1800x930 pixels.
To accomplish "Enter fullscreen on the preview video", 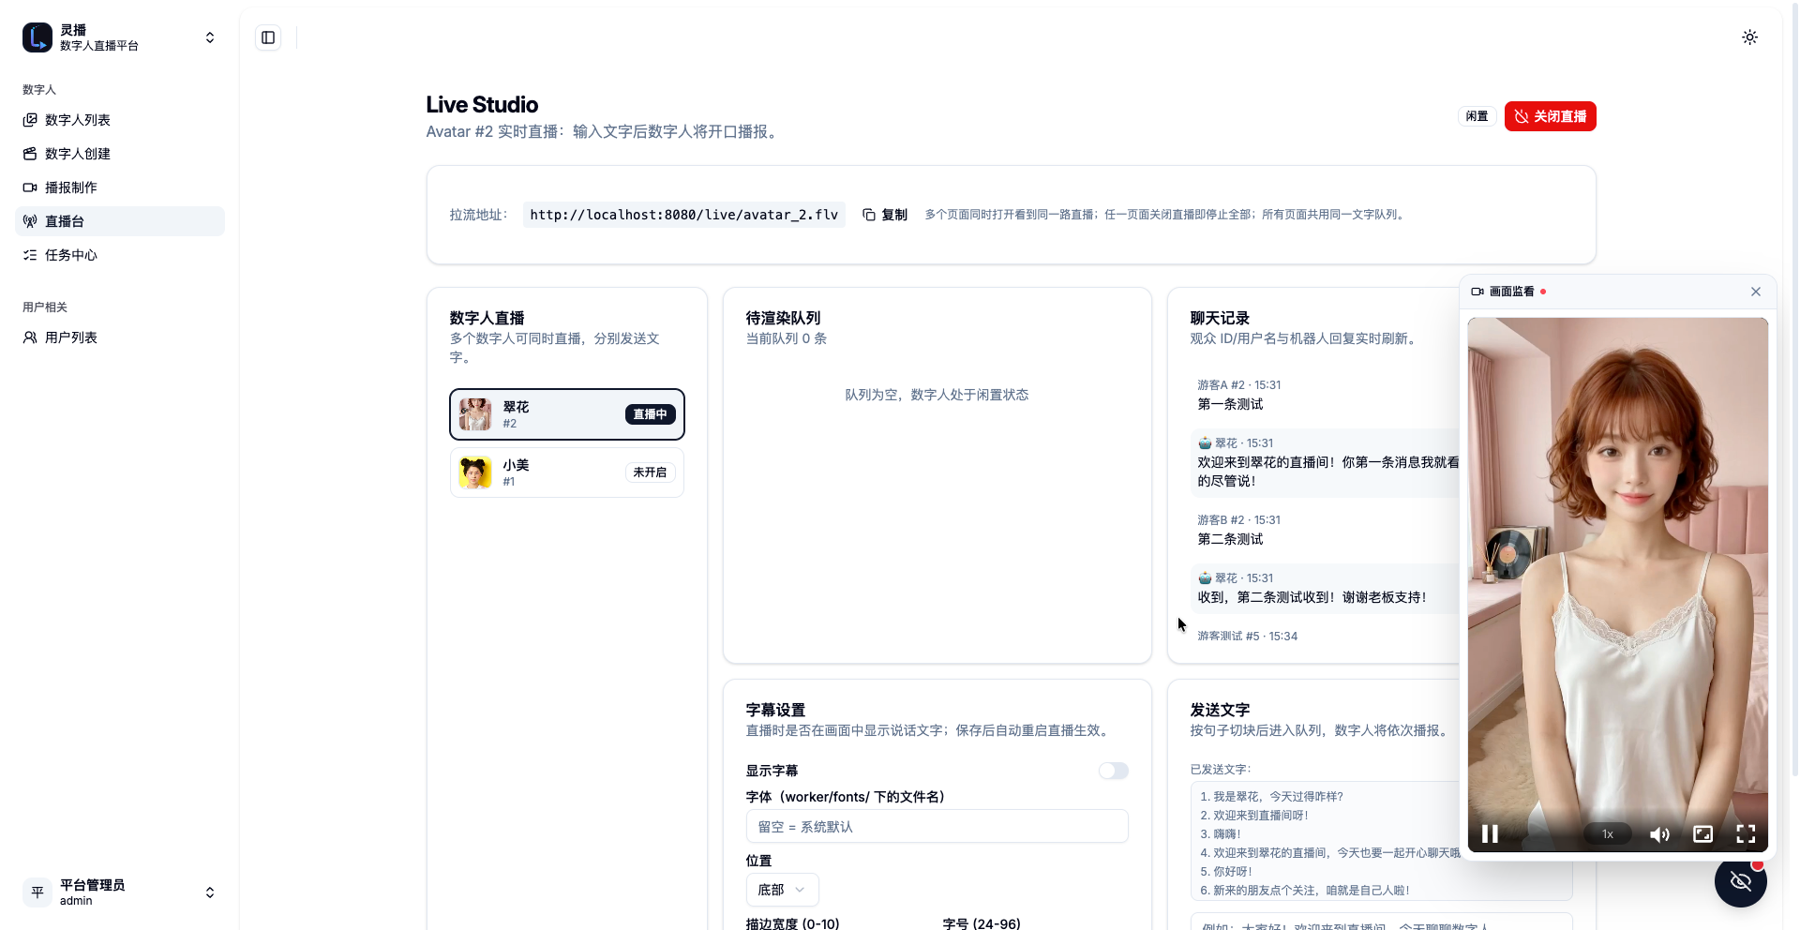I will [x=1746, y=833].
